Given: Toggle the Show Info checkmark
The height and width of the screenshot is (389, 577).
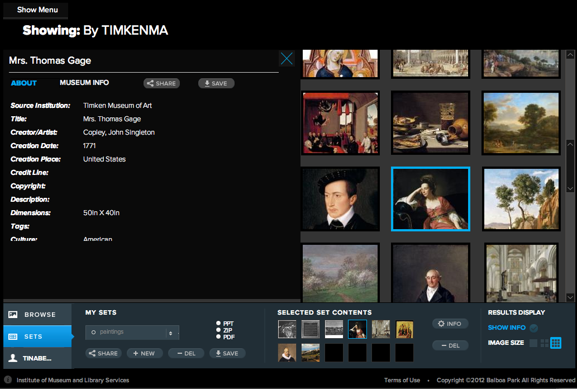Looking at the screenshot, I should pos(533,328).
